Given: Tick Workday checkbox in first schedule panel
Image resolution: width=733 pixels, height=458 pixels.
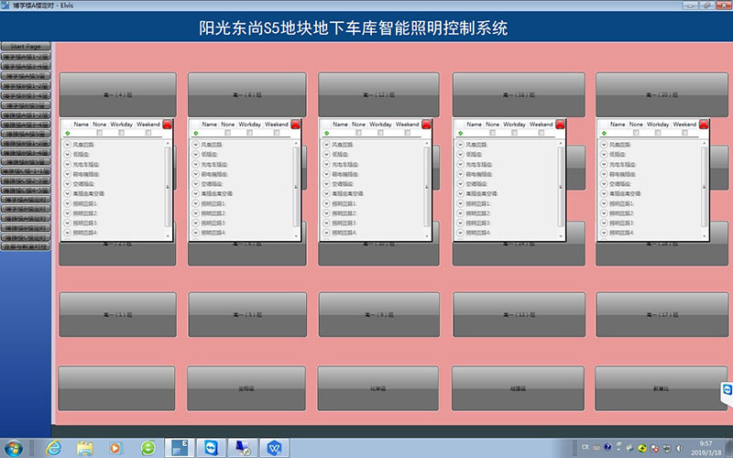Looking at the screenshot, I should (x=122, y=133).
